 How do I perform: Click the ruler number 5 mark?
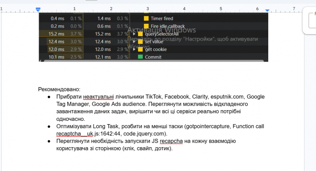click(x=221, y=9)
